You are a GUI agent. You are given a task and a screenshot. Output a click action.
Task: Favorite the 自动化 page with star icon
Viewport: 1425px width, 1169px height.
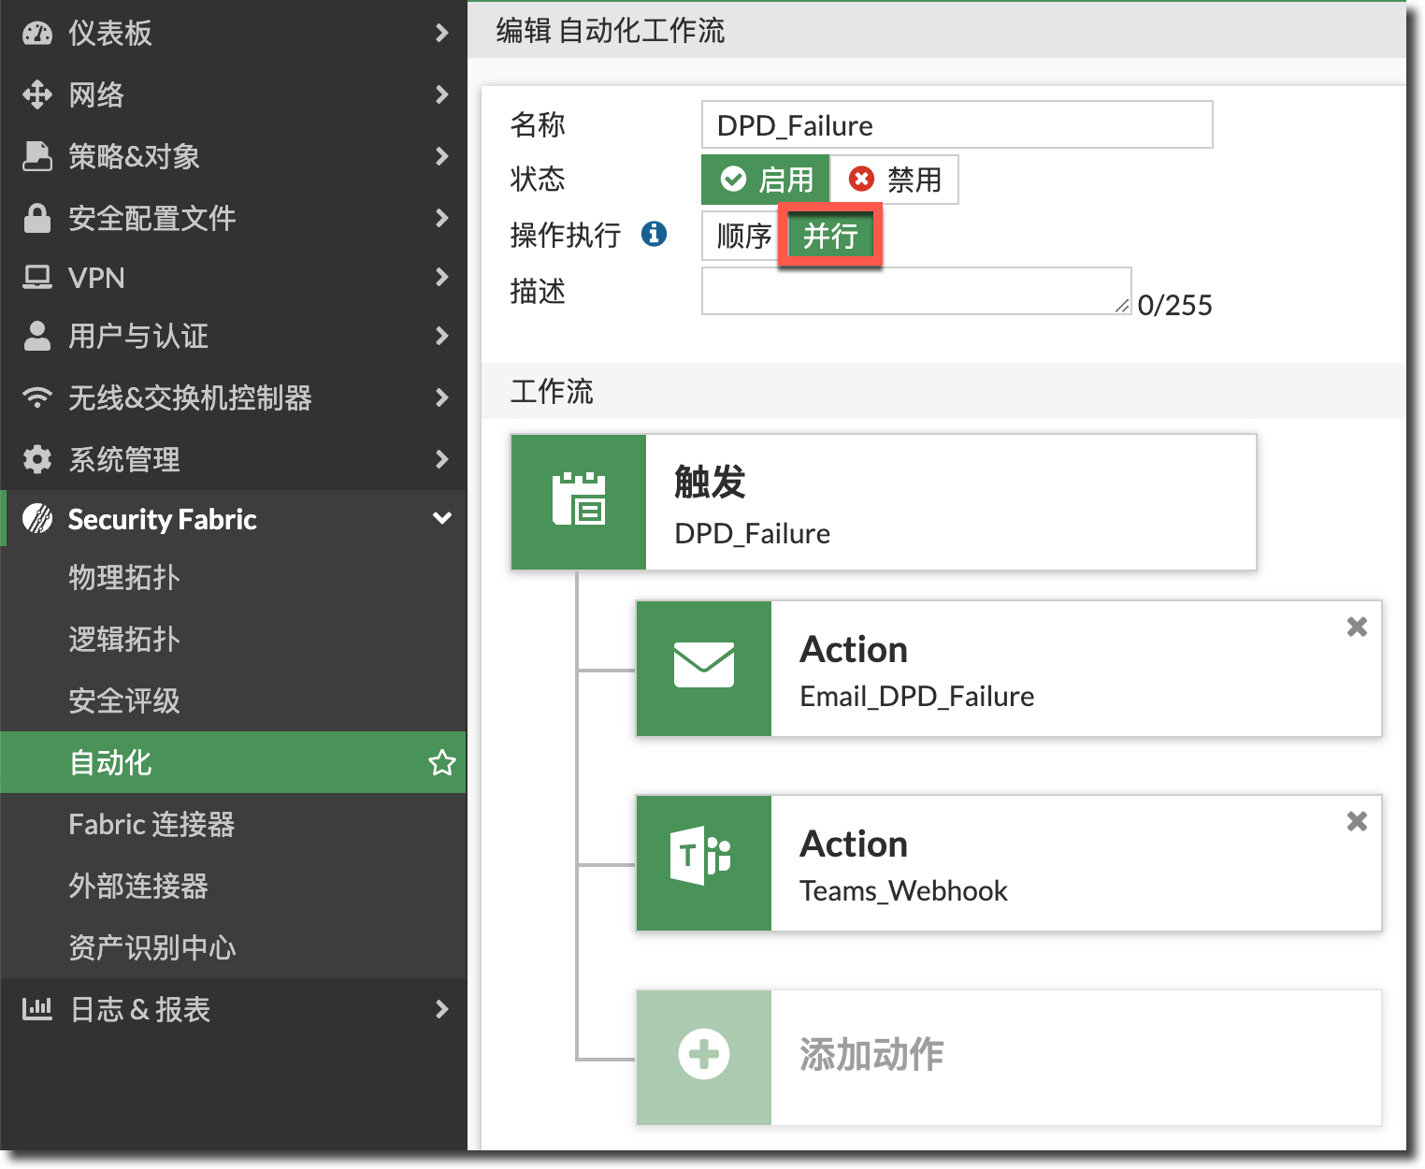pyautogui.click(x=441, y=763)
